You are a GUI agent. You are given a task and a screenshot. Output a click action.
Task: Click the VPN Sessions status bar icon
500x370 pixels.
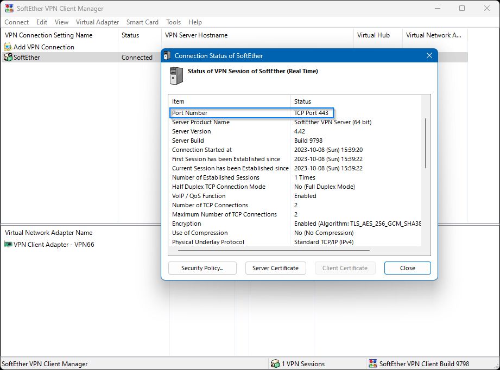pos(275,364)
